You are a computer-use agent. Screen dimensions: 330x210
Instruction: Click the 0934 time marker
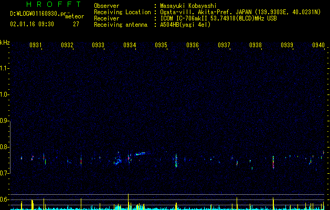[130, 45]
